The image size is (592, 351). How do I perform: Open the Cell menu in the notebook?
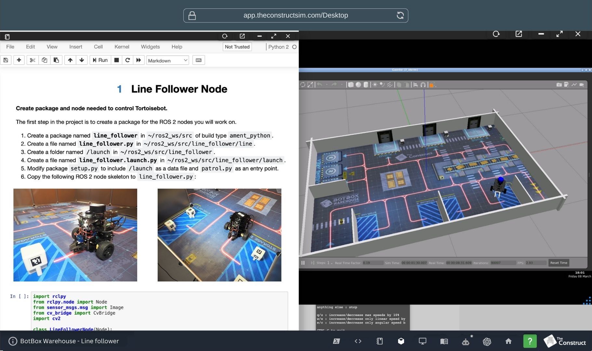click(x=98, y=47)
